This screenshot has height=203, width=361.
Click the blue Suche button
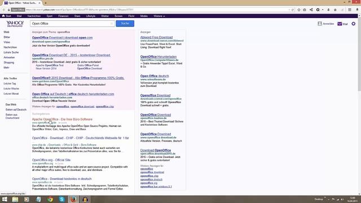tap(125, 24)
